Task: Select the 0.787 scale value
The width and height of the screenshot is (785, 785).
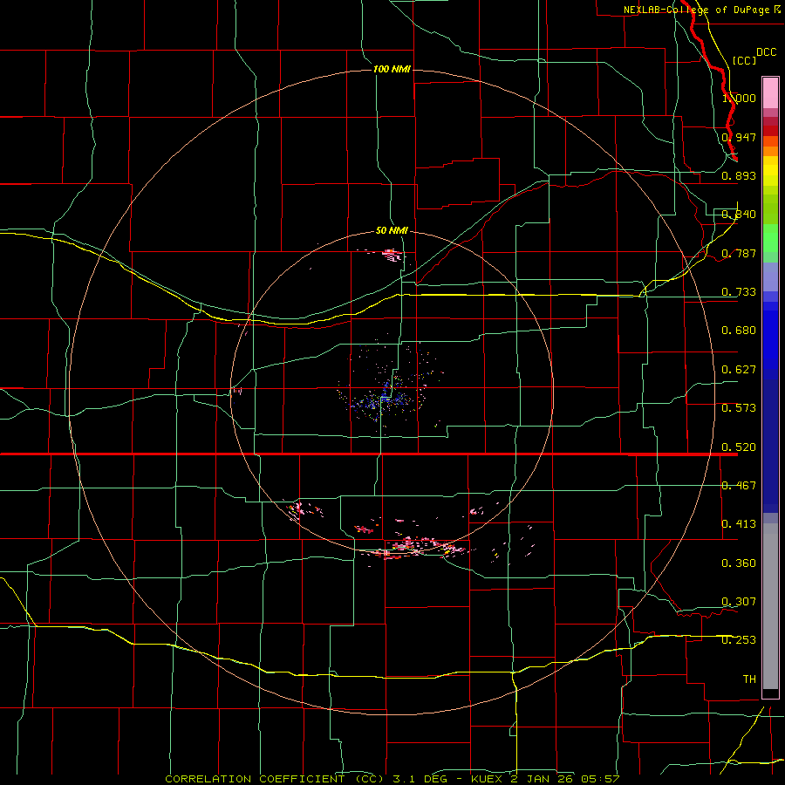Action: tap(739, 253)
